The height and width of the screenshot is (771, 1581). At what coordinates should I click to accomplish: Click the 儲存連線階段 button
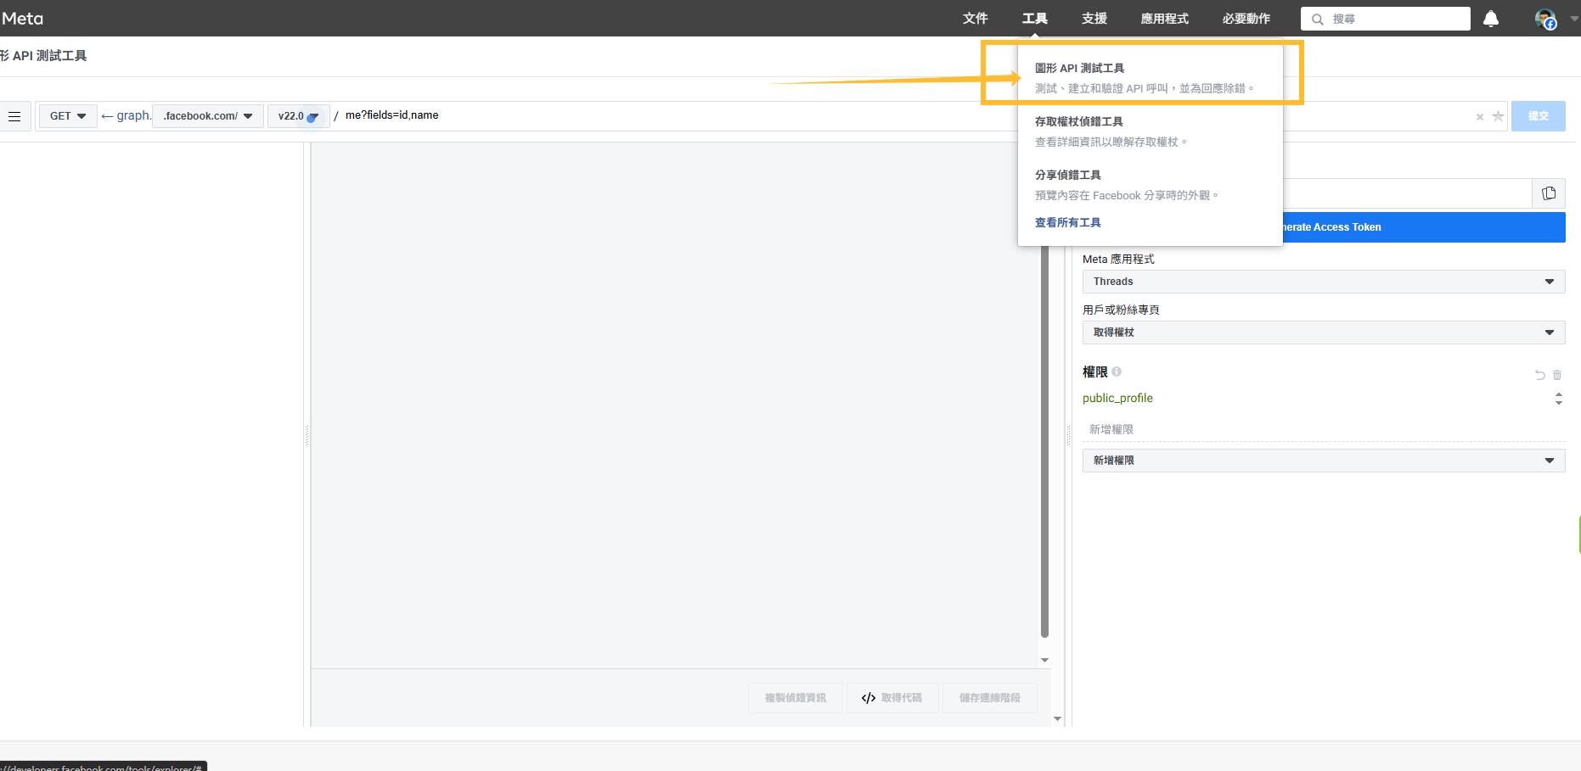(x=990, y=698)
